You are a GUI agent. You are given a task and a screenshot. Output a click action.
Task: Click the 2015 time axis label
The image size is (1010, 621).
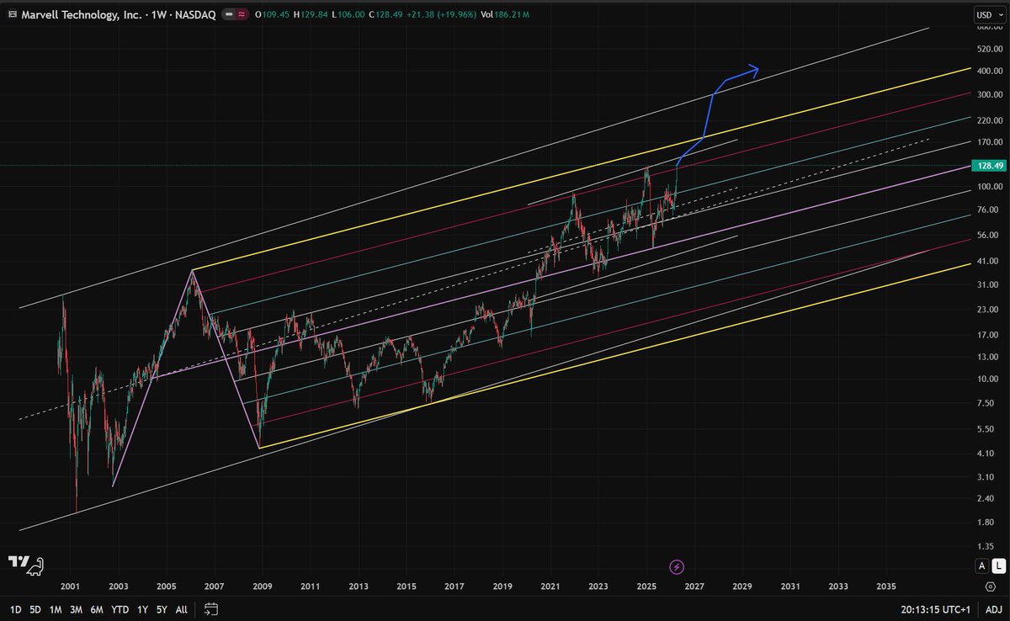pyautogui.click(x=407, y=586)
